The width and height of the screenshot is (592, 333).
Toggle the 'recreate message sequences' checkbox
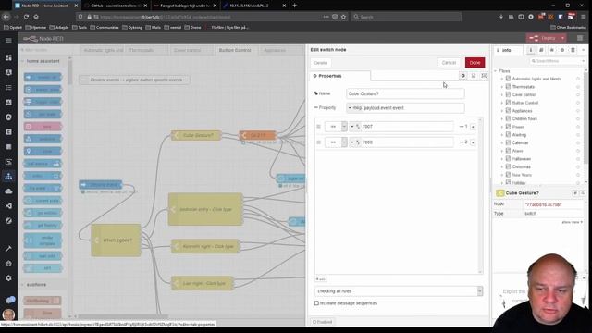[x=316, y=303]
